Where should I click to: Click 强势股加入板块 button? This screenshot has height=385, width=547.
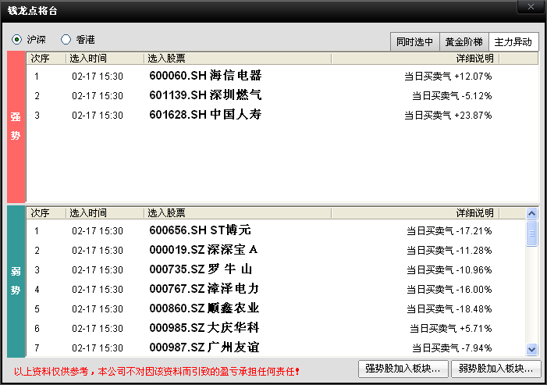pos(403,369)
